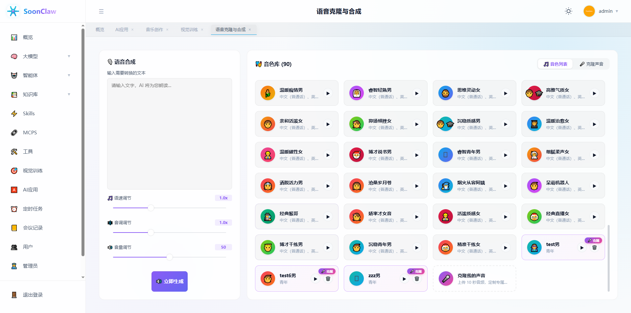Toggle light/dark theme sun icon

pyautogui.click(x=569, y=11)
